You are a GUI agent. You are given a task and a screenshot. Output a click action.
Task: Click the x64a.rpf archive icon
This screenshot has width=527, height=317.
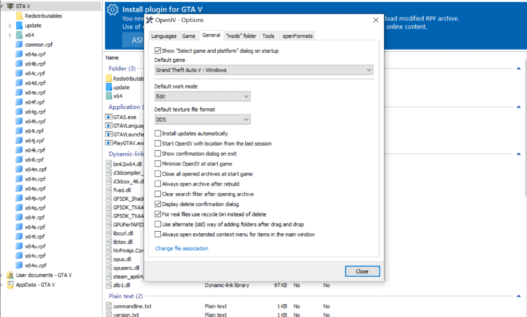tap(19, 54)
